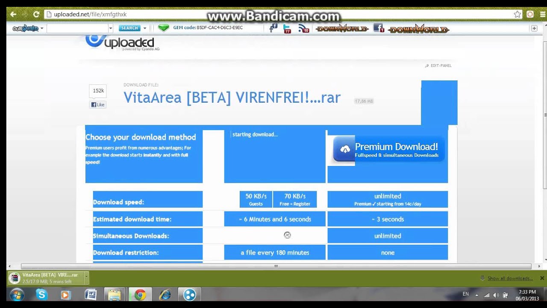Show hidden tray icons arrow
Viewport: 547px width, 308px height.
point(477,295)
